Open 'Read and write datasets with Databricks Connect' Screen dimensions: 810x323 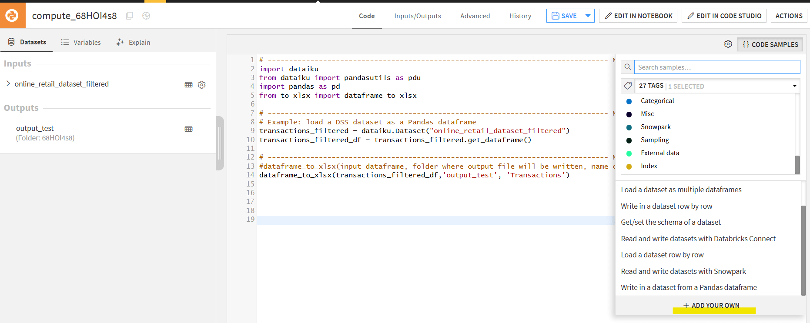698,239
